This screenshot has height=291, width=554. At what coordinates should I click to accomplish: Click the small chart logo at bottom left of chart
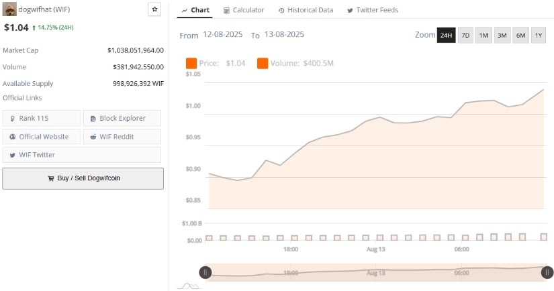[x=189, y=286]
